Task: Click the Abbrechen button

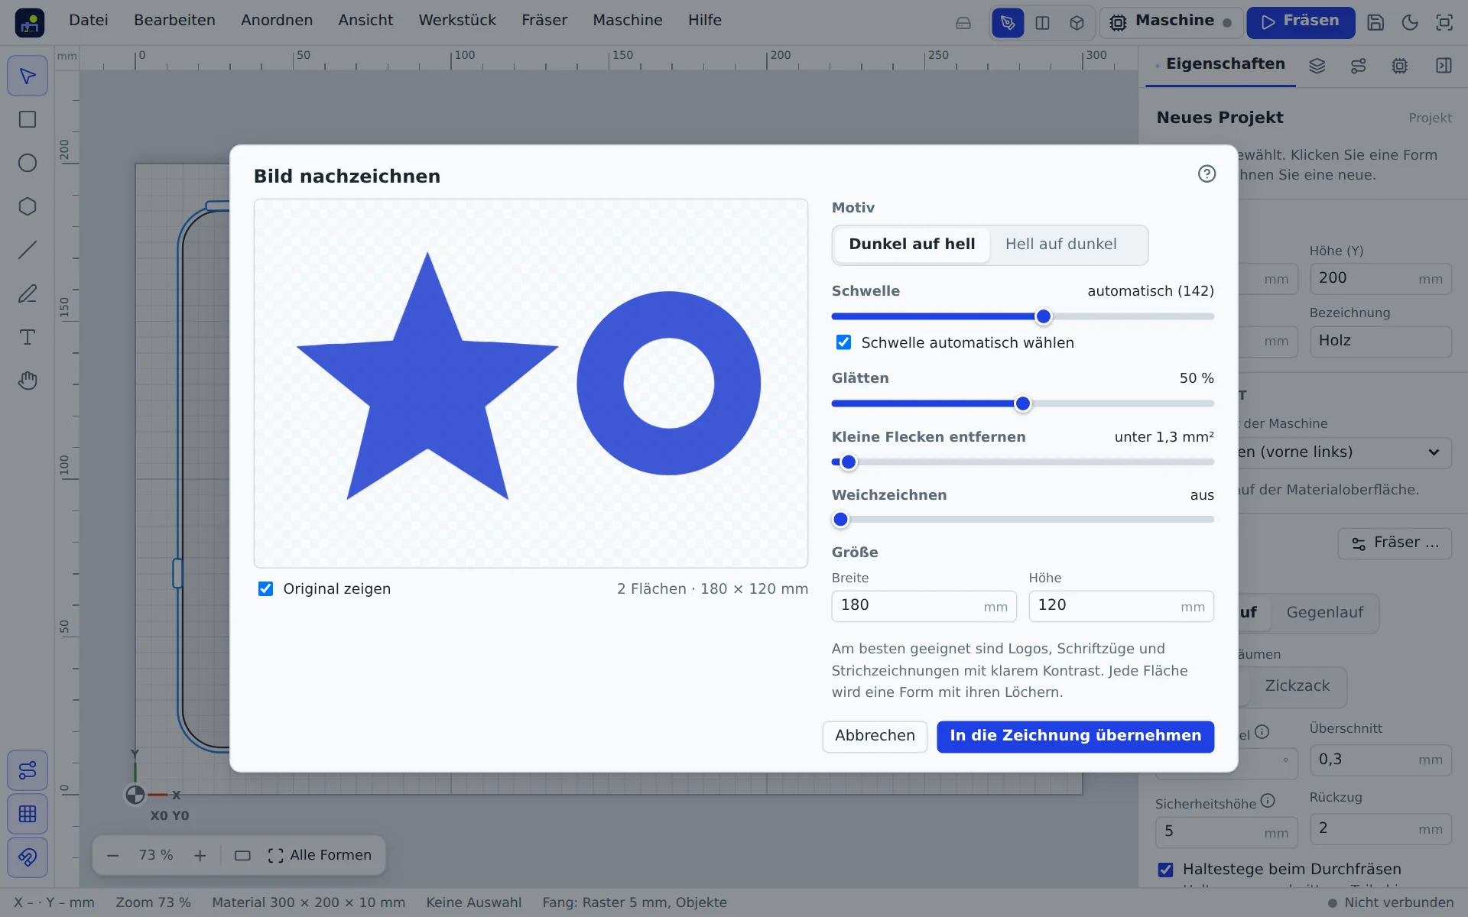Action: (875, 736)
